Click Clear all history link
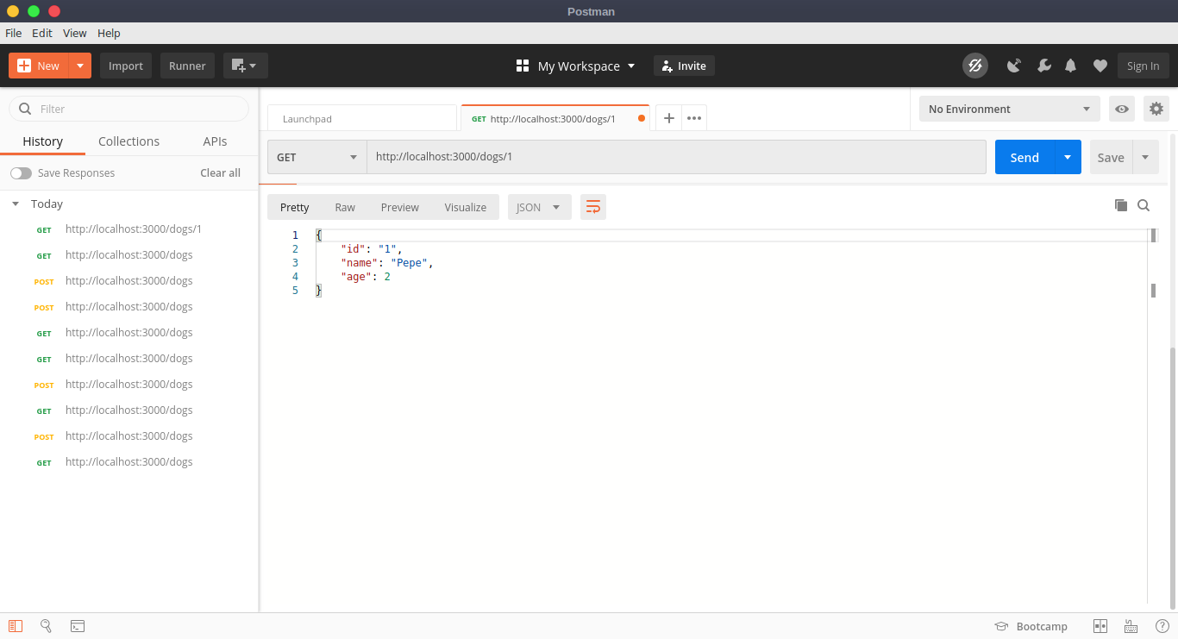1178x639 pixels. click(220, 173)
